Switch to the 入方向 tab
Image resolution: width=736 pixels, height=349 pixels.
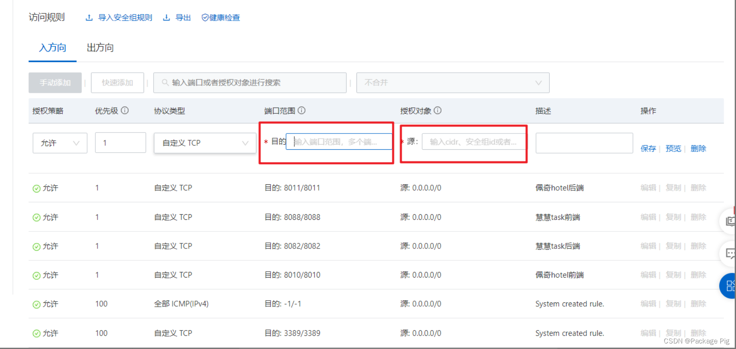[x=53, y=47]
